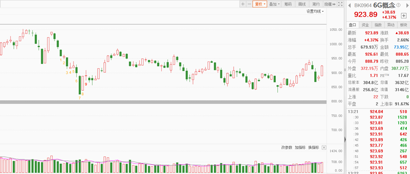
Task: Click 量比 value 1.71
Action: (374, 75)
